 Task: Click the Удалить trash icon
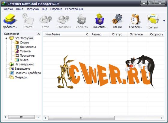click(82, 19)
